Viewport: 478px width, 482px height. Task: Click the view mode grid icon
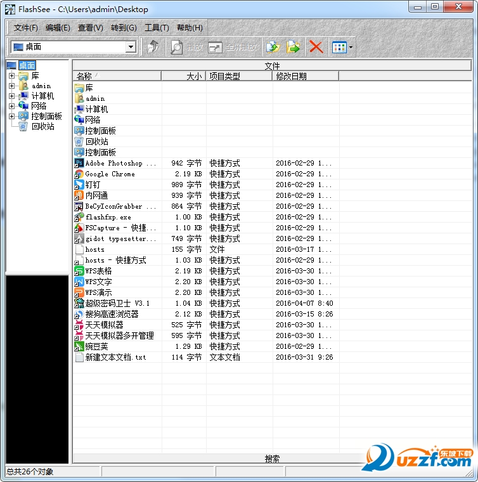(x=339, y=47)
